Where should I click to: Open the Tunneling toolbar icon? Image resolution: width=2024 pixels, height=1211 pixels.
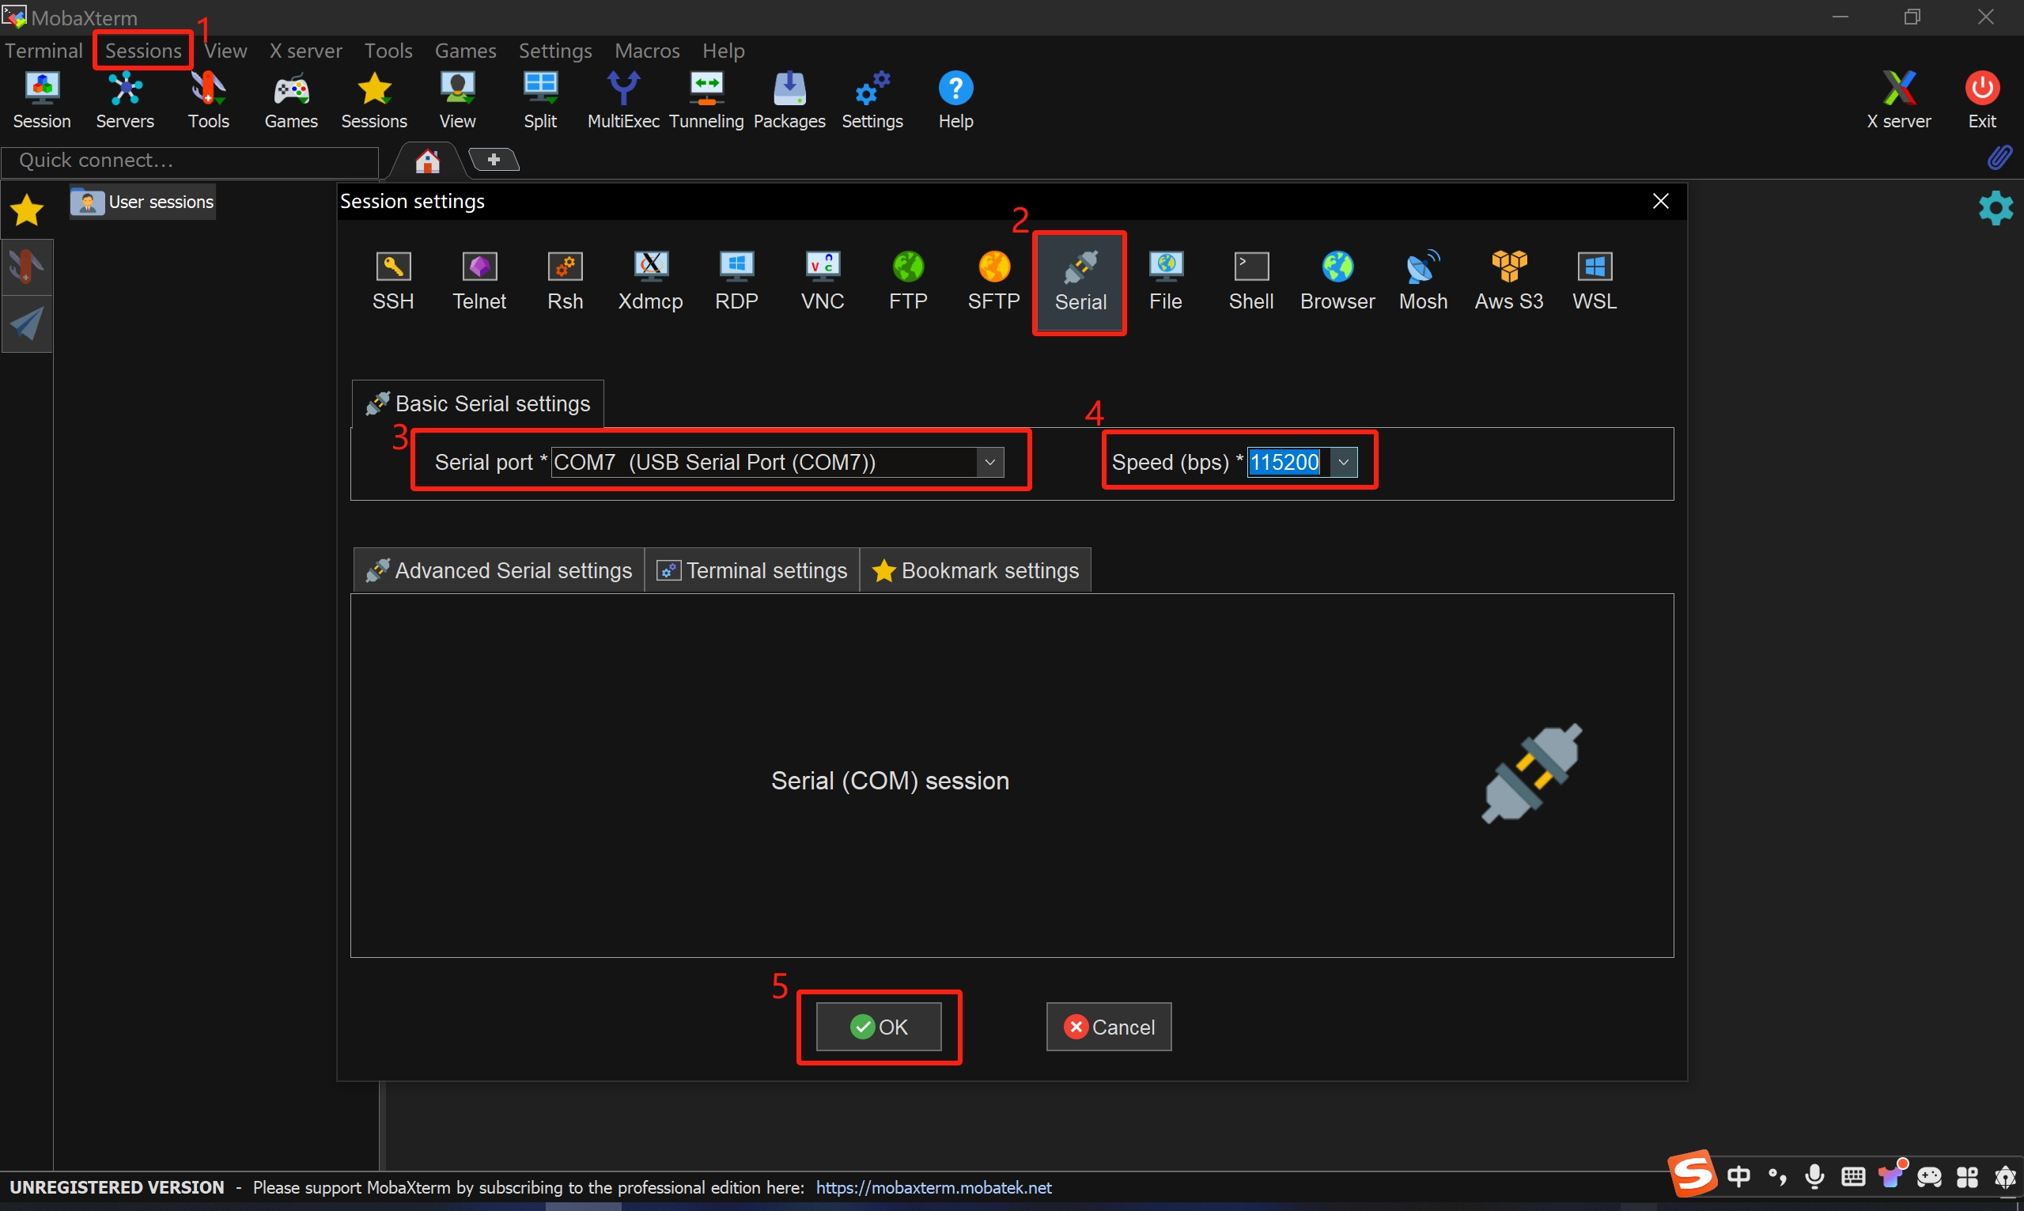tap(706, 100)
